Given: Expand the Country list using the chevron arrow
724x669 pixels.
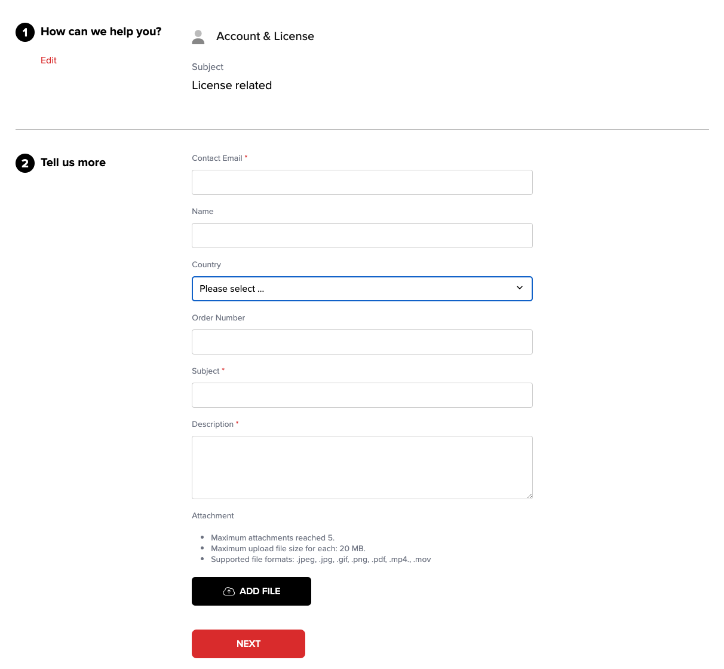Looking at the screenshot, I should coord(519,288).
